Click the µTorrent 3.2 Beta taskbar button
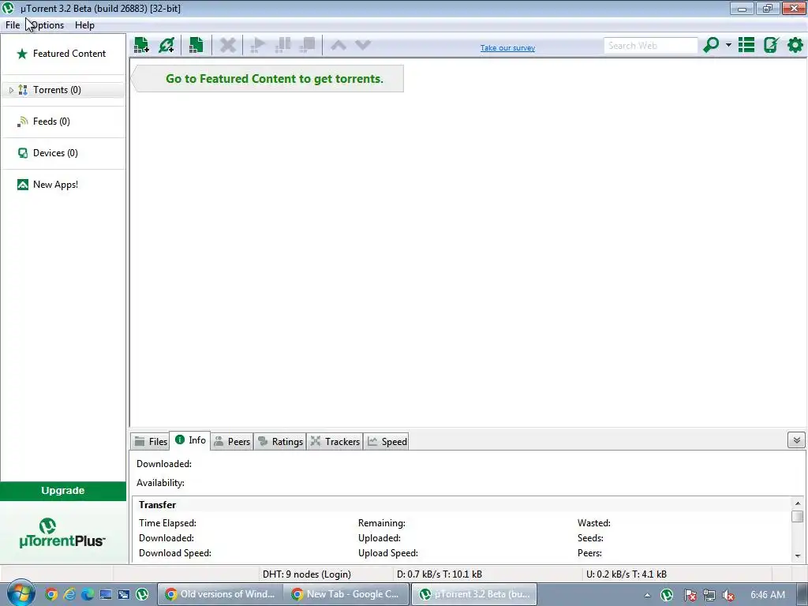Image resolution: width=808 pixels, height=606 pixels. [x=474, y=594]
